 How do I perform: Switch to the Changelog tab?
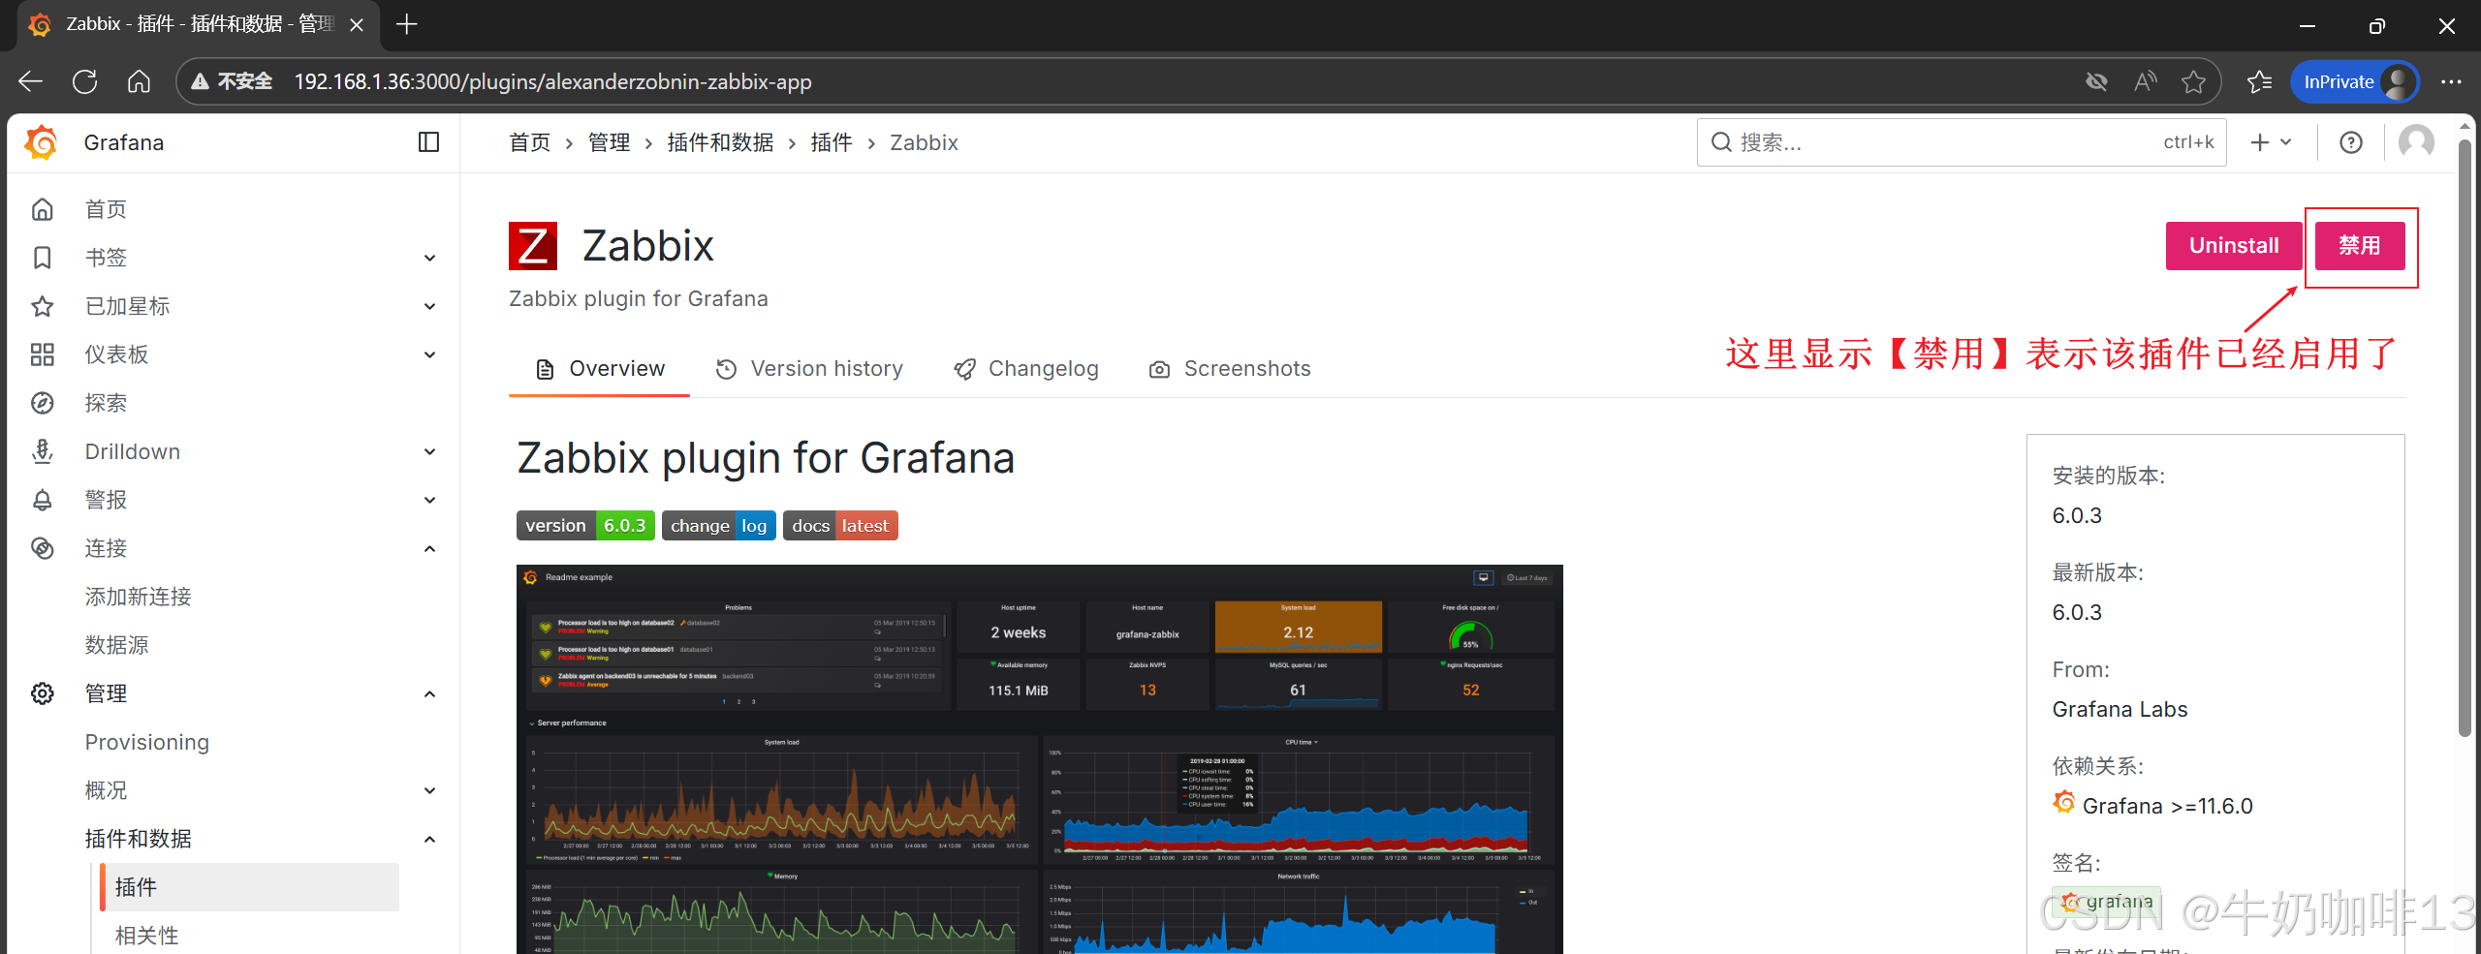[x=1026, y=369]
